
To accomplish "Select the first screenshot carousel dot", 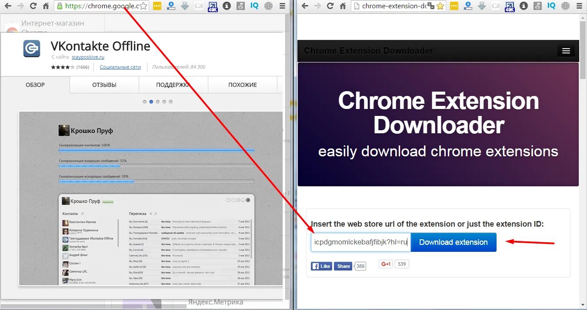I will 145,102.
